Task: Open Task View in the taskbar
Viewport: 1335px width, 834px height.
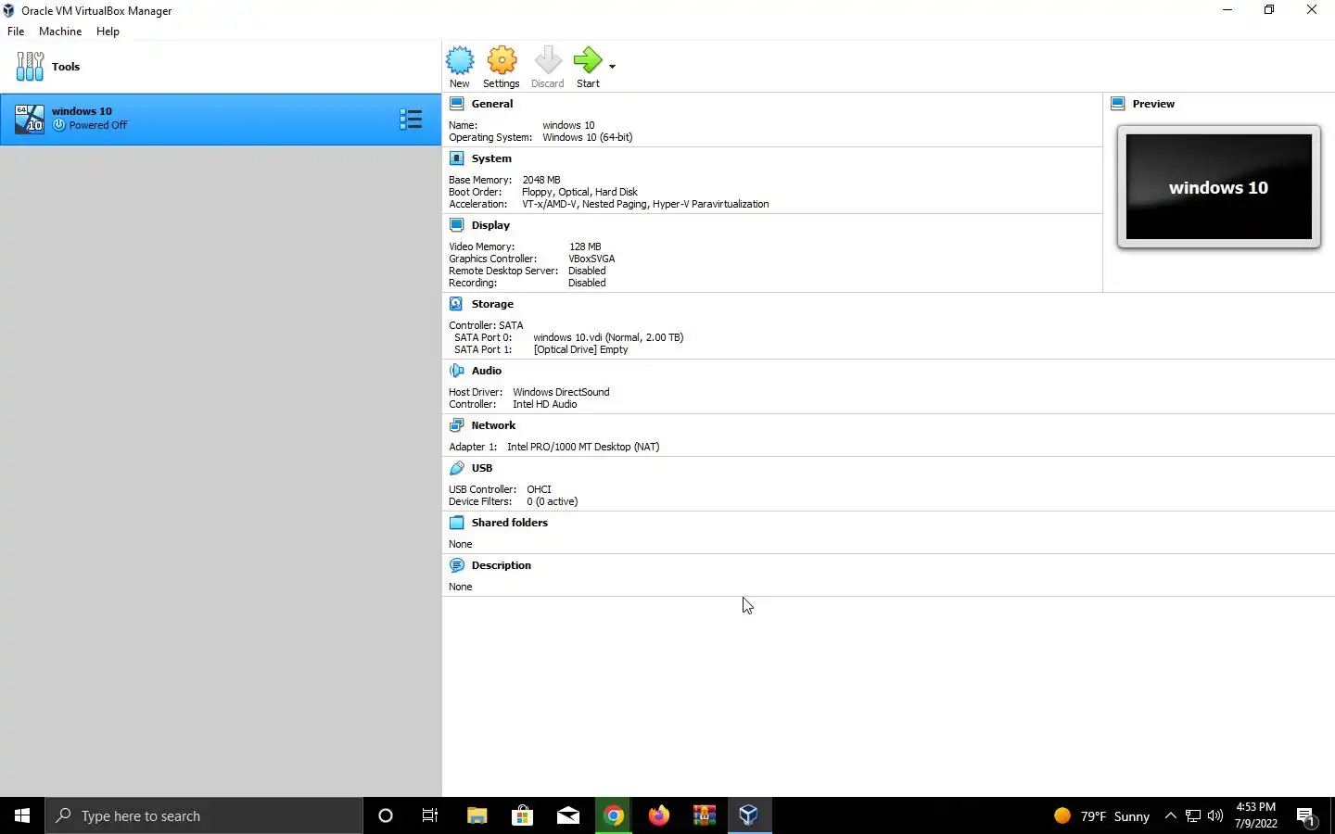Action: (430, 815)
